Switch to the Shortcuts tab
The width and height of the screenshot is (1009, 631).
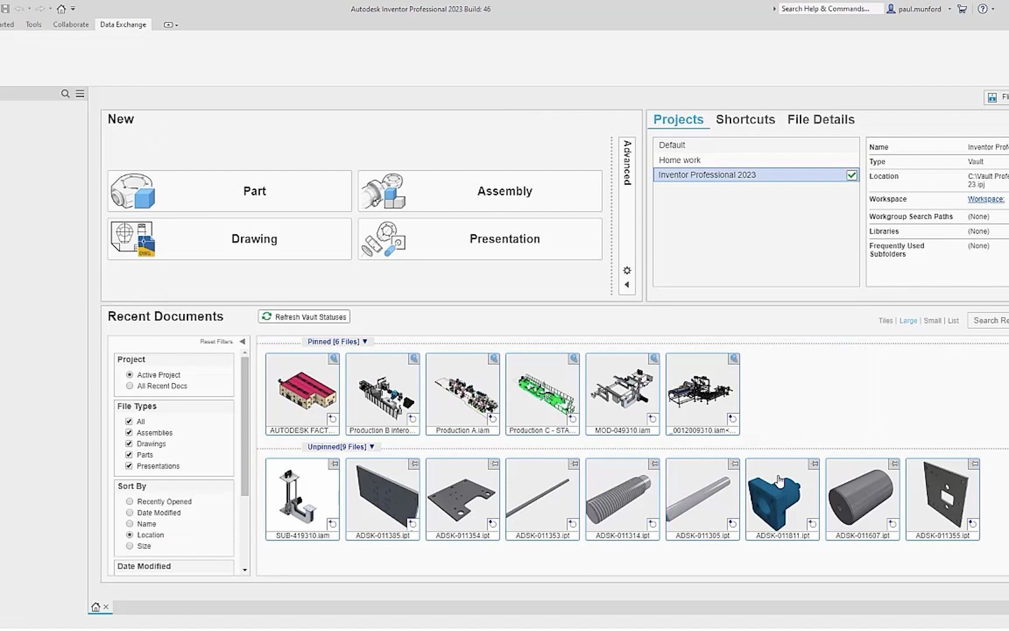coord(746,119)
